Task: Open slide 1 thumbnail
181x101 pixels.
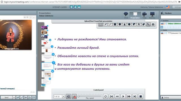Action: (x=44, y=27)
